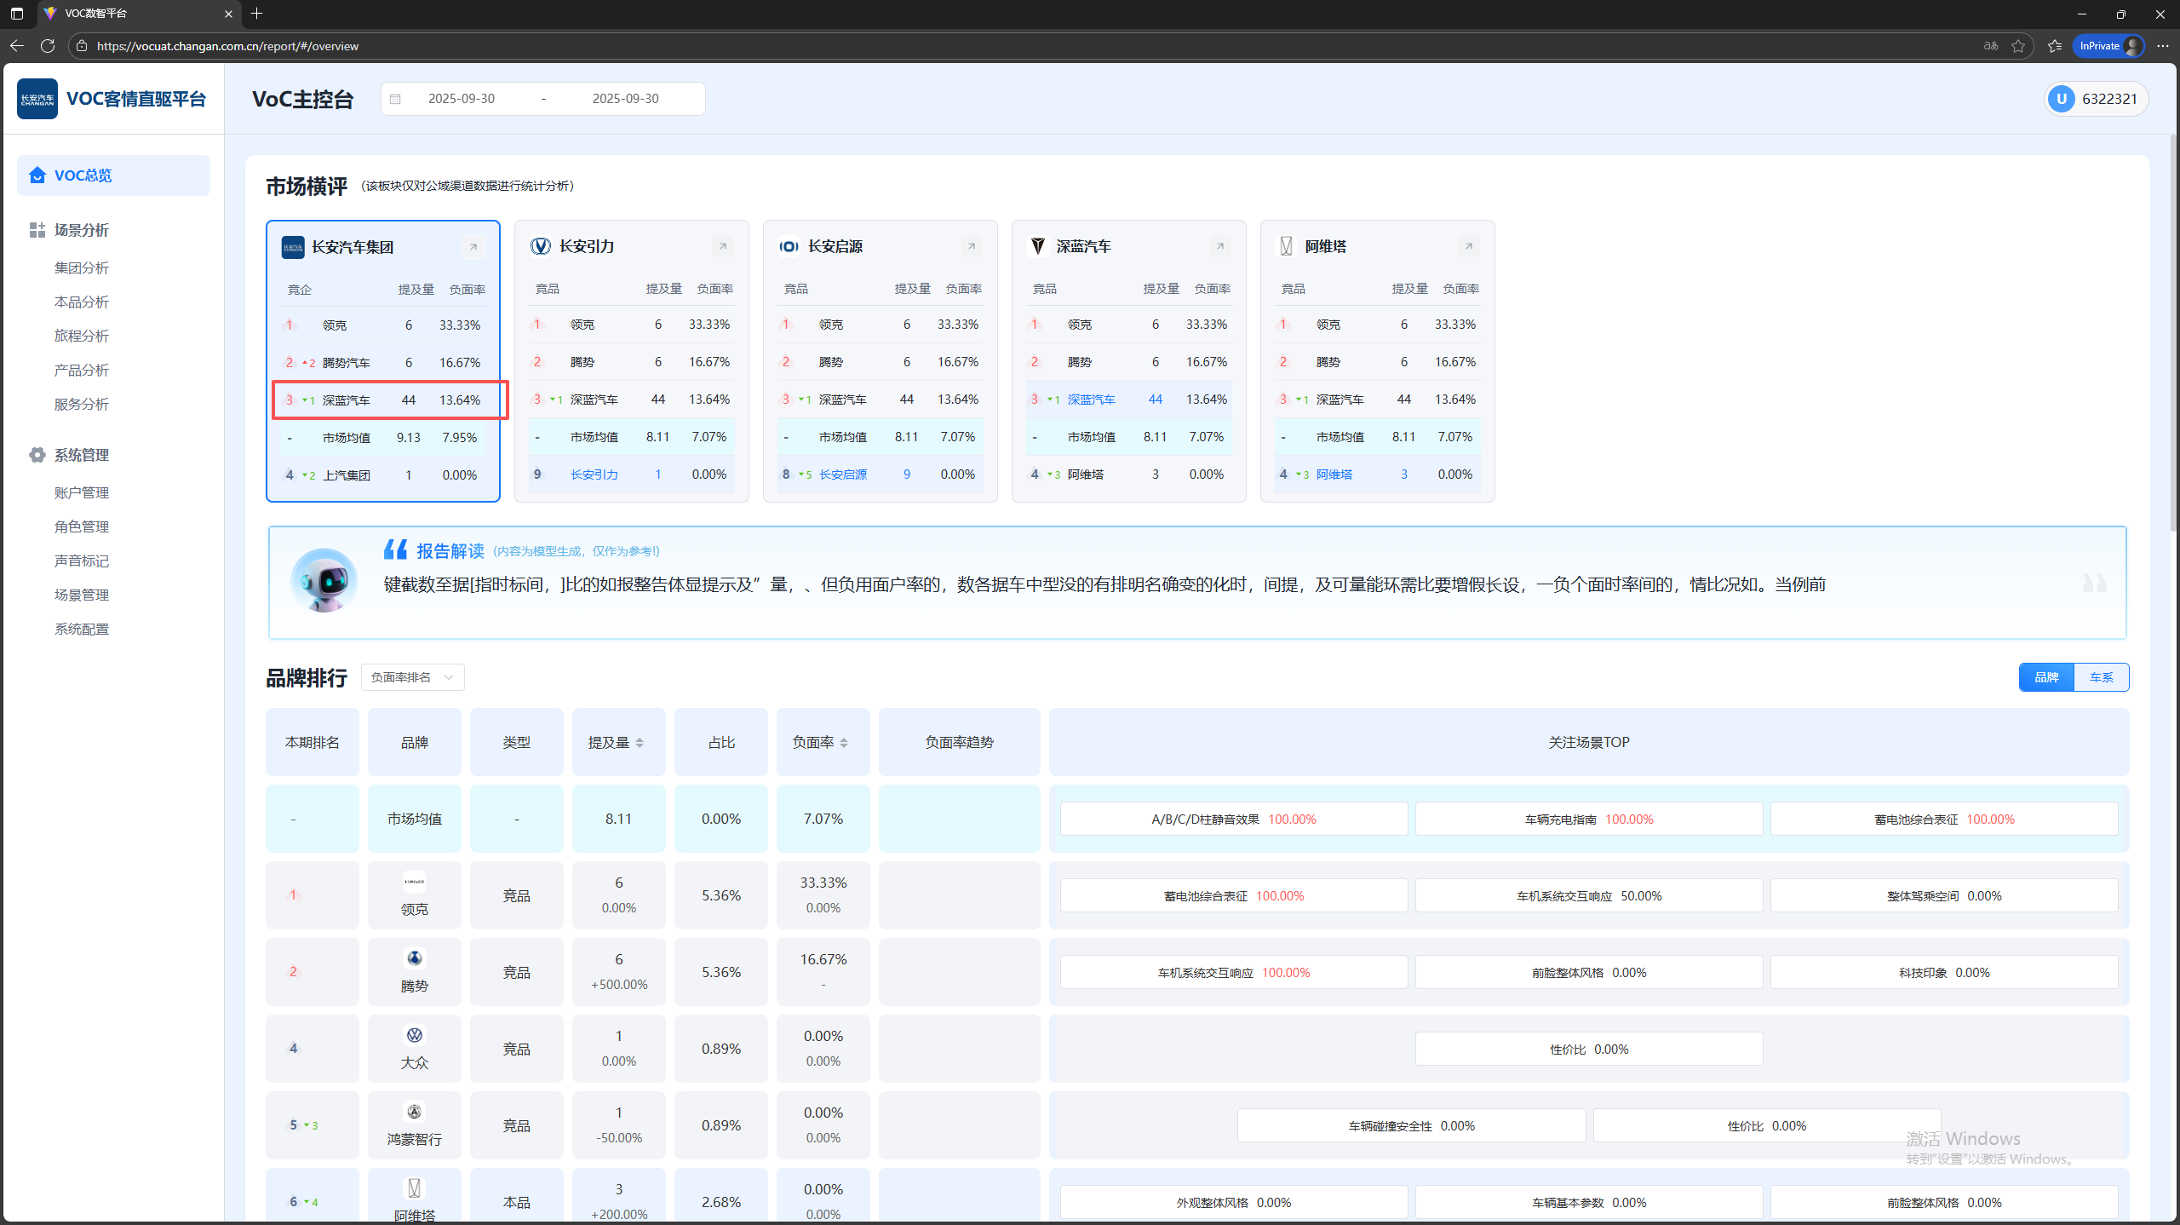Click the blue 阿维塔 link in card
The height and width of the screenshot is (1225, 2180).
(x=1334, y=474)
